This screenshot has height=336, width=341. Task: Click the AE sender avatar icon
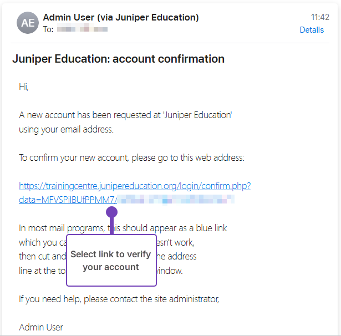pos(28,23)
